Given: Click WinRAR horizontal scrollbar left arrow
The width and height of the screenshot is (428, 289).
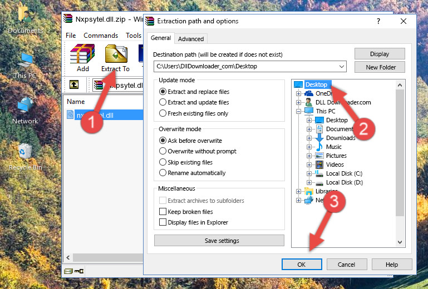Looking at the screenshot, I should coord(68,257).
